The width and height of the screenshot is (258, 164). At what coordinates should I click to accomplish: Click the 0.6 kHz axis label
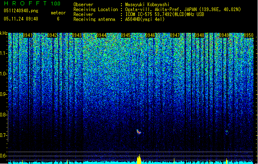(3, 156)
